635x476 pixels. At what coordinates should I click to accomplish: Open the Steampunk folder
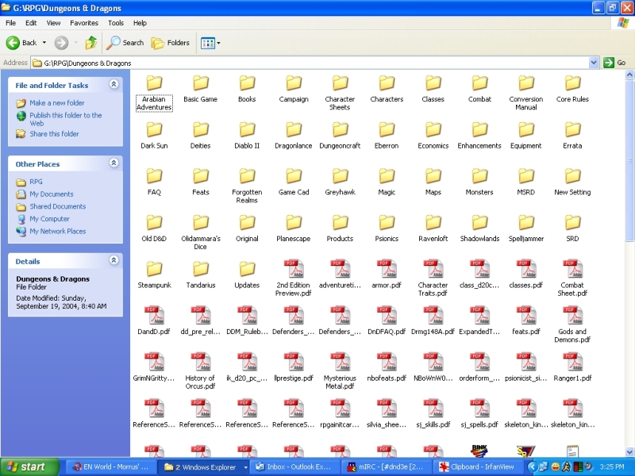pos(154,275)
